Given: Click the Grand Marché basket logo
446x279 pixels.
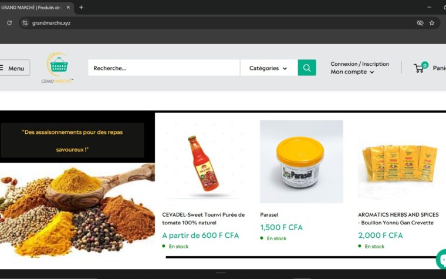Looking at the screenshot, I should click(57, 68).
